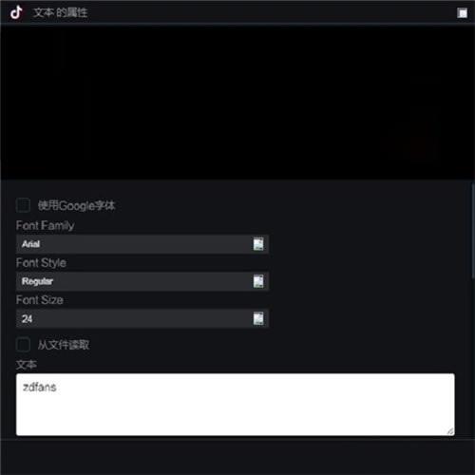Screen dimensions: 475x475
Task: Click the Font Size field showing 24
Action: 142,318
